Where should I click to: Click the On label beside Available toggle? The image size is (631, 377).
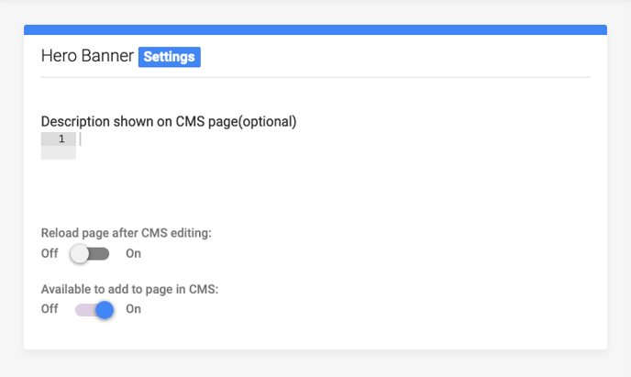click(x=133, y=309)
